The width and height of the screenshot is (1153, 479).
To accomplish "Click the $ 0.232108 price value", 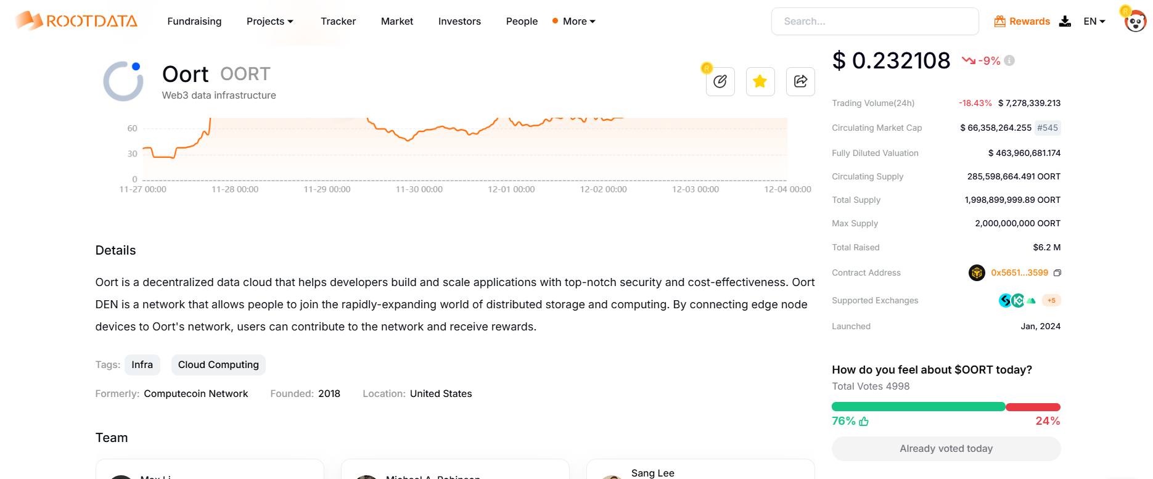I will pos(892,60).
